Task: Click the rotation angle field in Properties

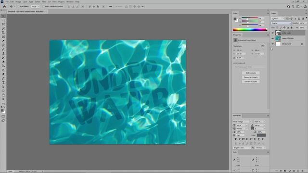Action: 239,58
